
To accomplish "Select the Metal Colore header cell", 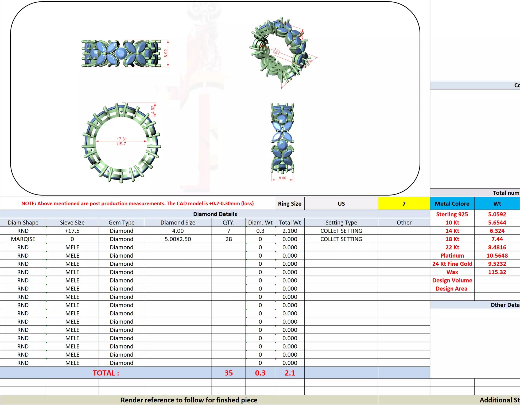I will [452, 204].
